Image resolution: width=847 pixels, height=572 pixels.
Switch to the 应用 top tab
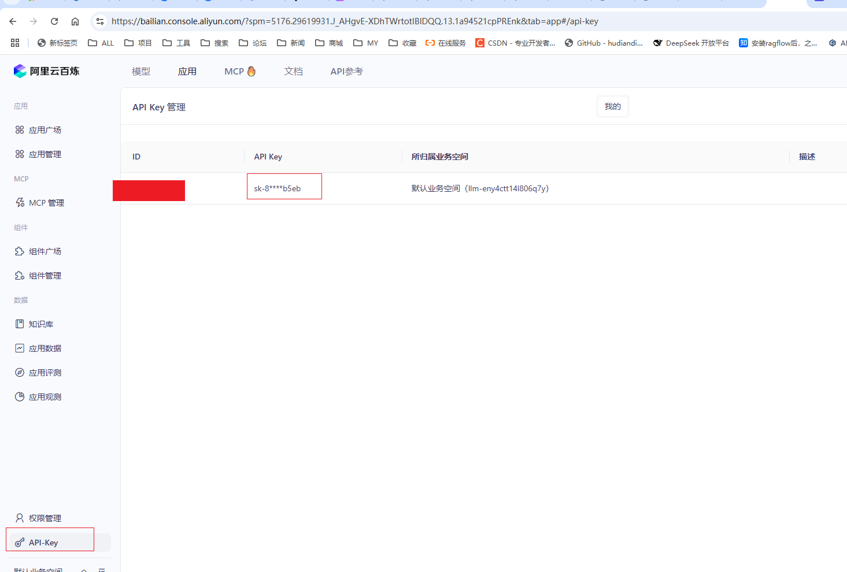tap(187, 71)
